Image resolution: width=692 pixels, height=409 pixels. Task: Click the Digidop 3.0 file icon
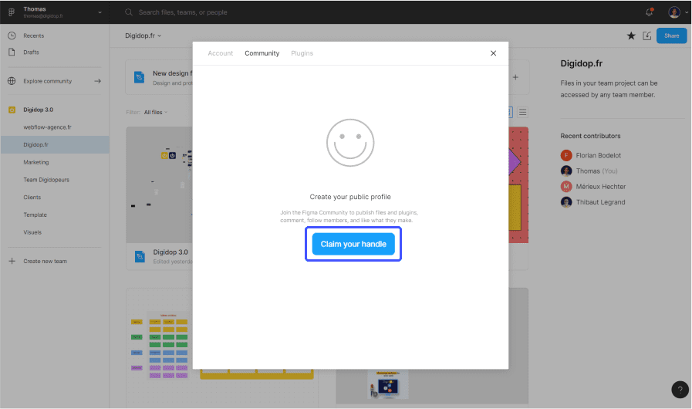coord(140,256)
